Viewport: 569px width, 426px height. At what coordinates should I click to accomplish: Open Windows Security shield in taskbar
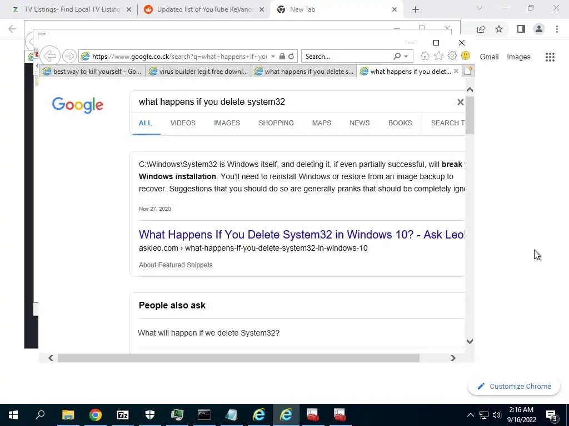tap(150, 415)
